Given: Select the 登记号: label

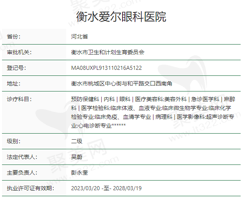Looking at the screenshot, I should pyautogui.click(x=16, y=68).
